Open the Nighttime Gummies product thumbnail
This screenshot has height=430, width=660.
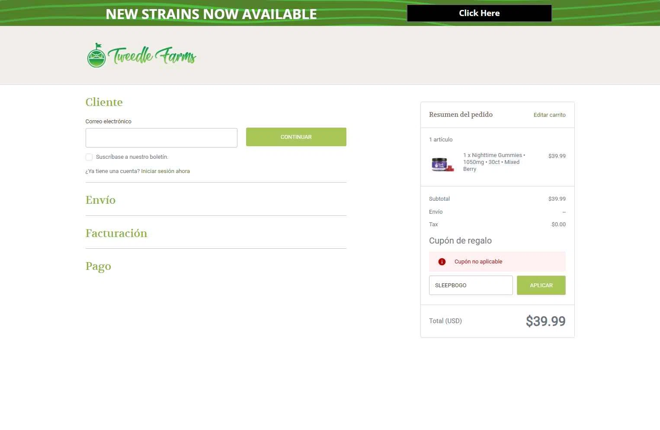pos(442,165)
